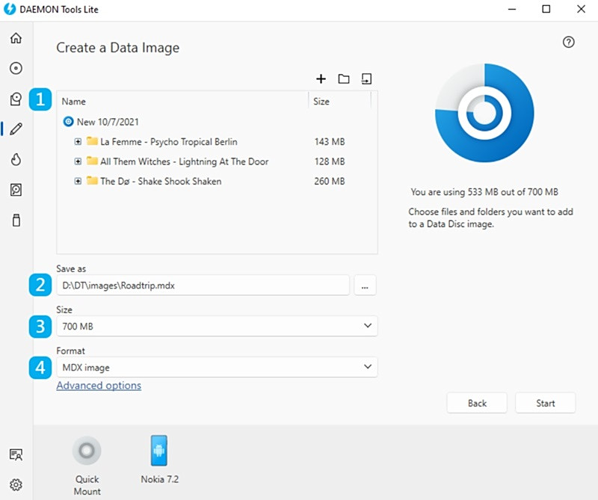Open the disc grabber tool in the sidebar

click(15, 190)
